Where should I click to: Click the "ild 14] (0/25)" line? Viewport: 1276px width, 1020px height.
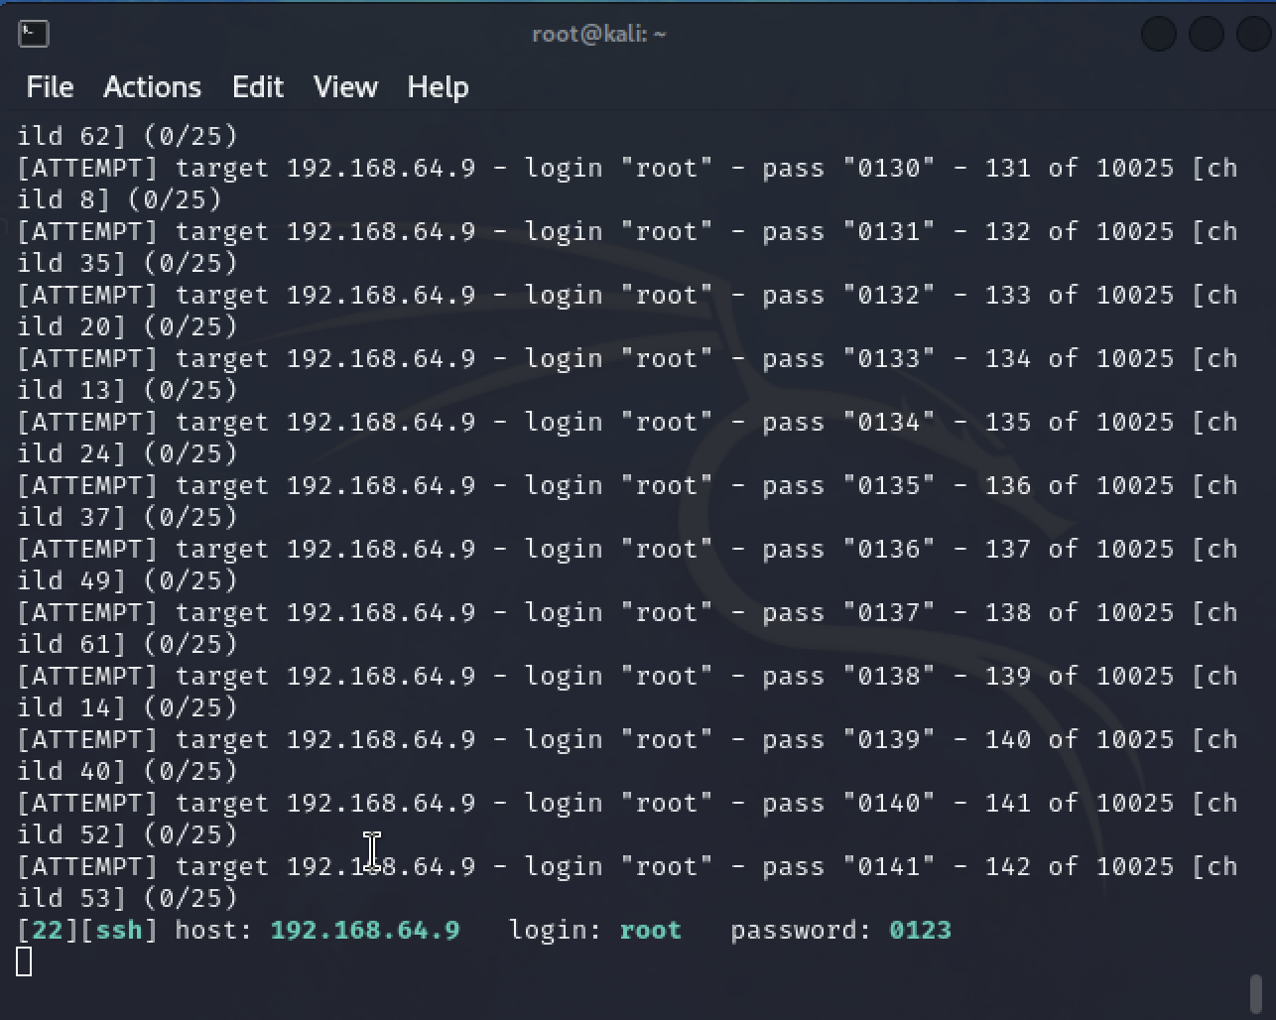pos(128,707)
